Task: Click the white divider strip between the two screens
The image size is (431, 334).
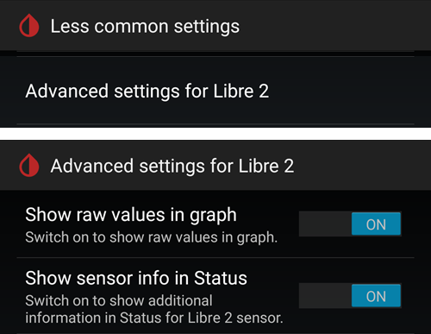Action: click(x=215, y=134)
